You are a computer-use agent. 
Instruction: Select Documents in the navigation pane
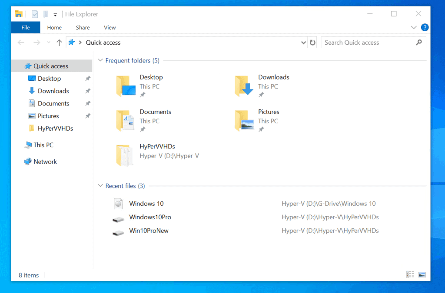tap(52, 103)
